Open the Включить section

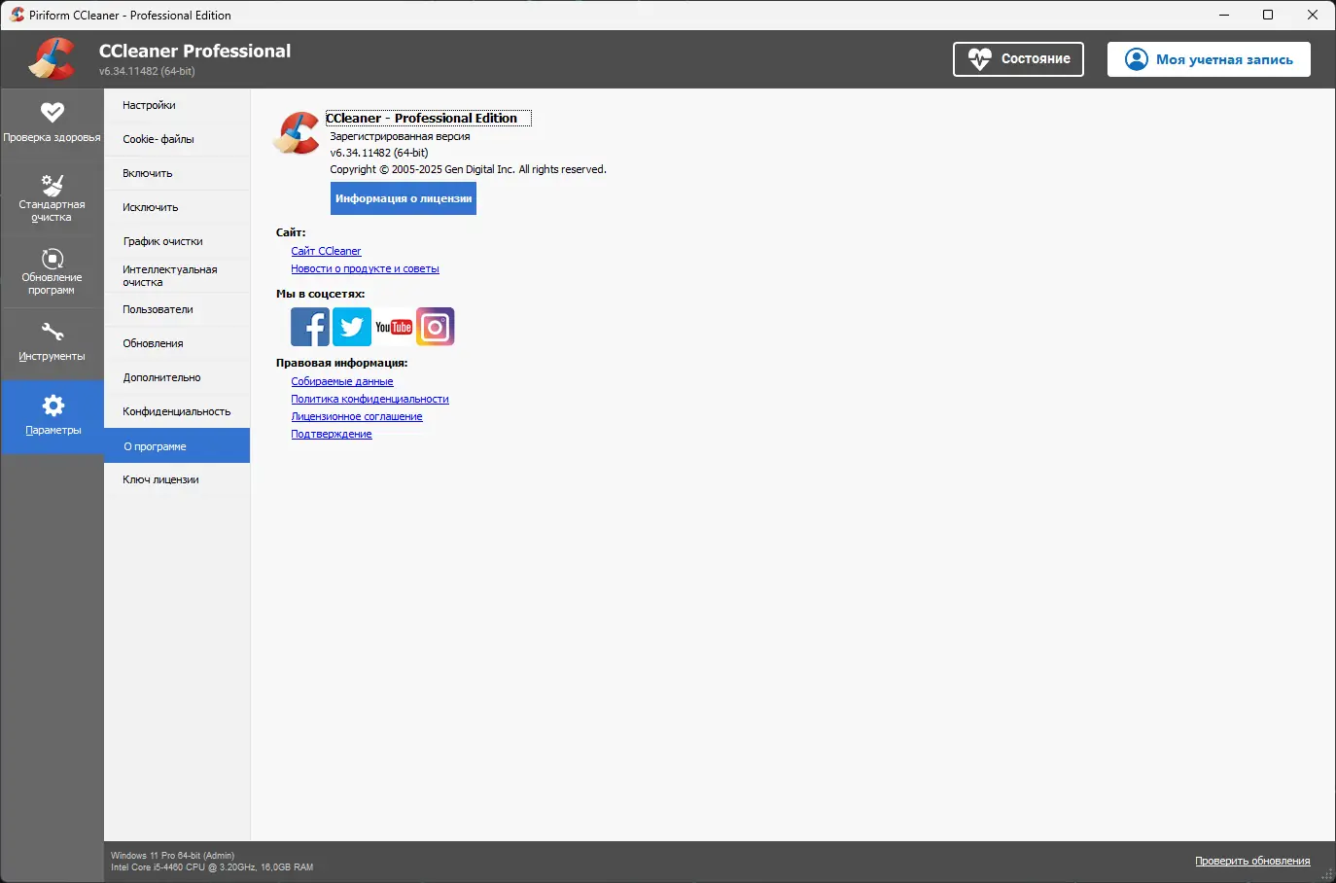(177, 173)
